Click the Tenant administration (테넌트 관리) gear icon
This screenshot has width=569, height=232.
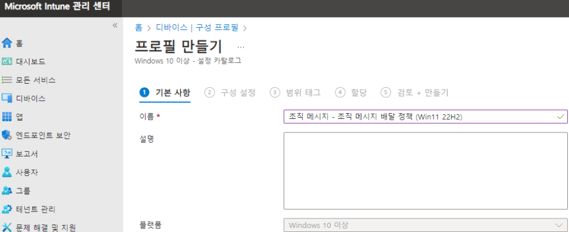(7, 209)
